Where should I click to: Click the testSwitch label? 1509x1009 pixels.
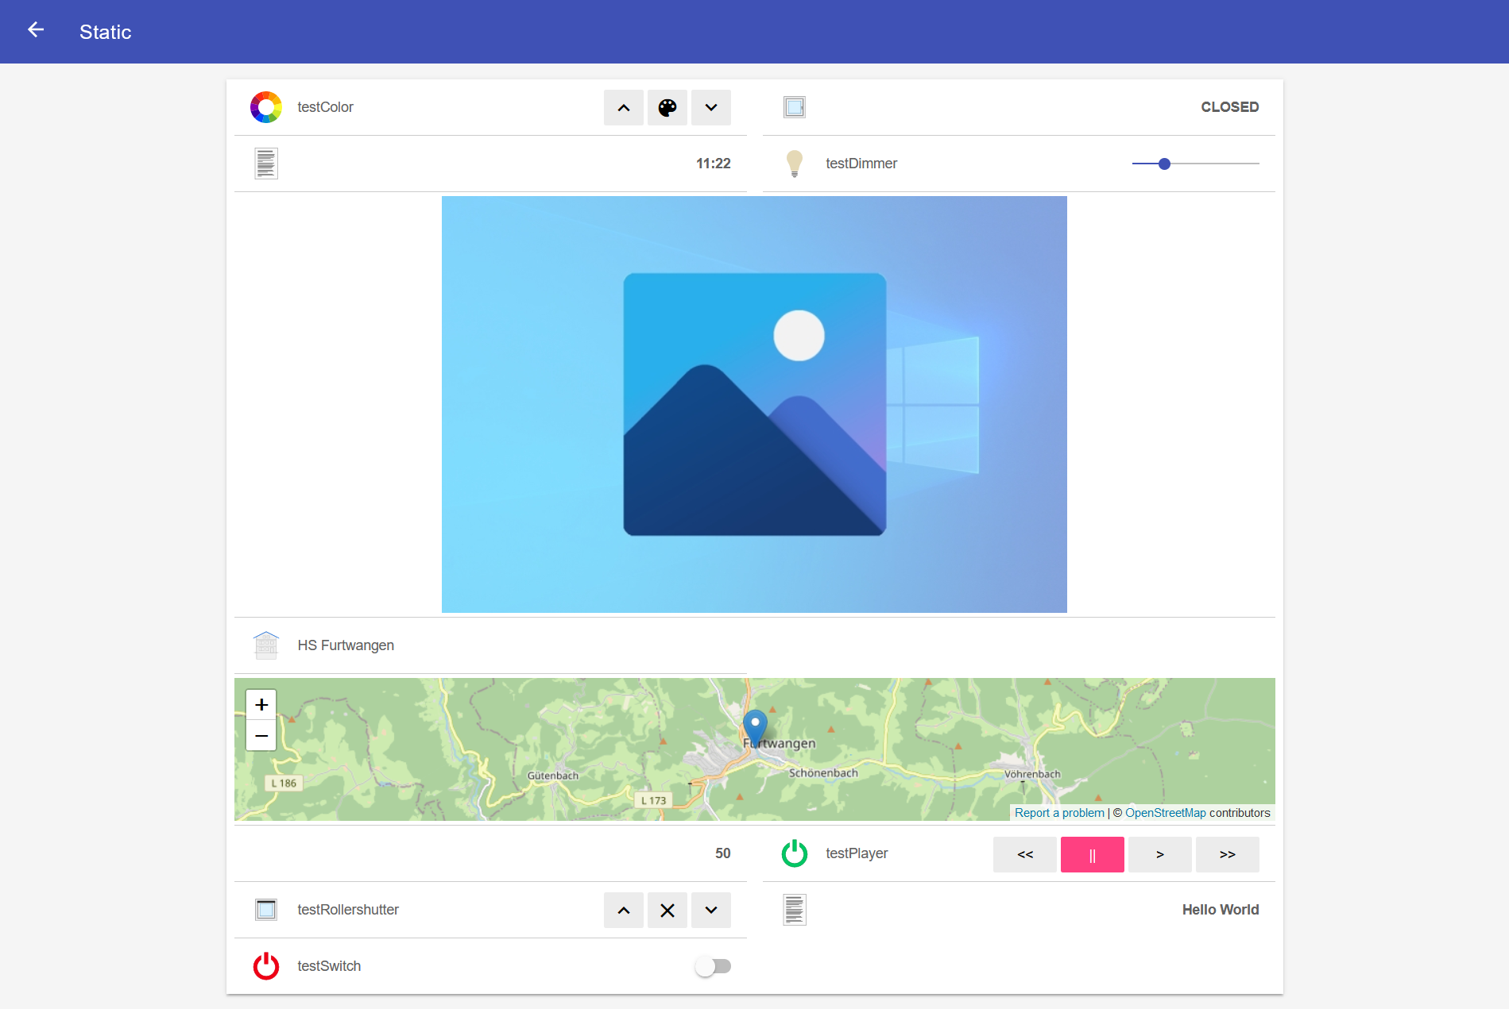tap(329, 966)
